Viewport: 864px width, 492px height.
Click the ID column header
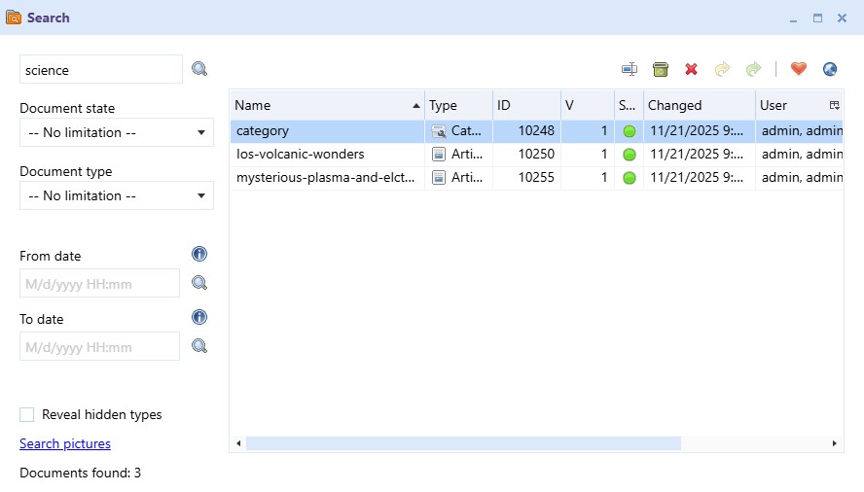(x=525, y=105)
